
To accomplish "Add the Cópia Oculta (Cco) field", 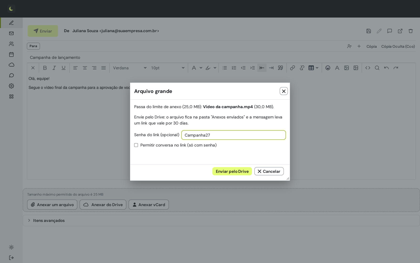I will 398,47.
